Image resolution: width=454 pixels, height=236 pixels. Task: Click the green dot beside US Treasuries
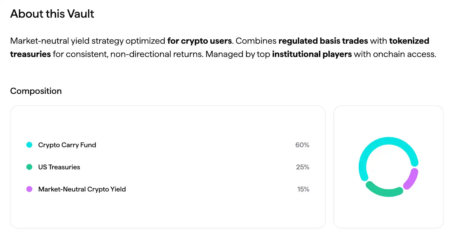(x=29, y=167)
